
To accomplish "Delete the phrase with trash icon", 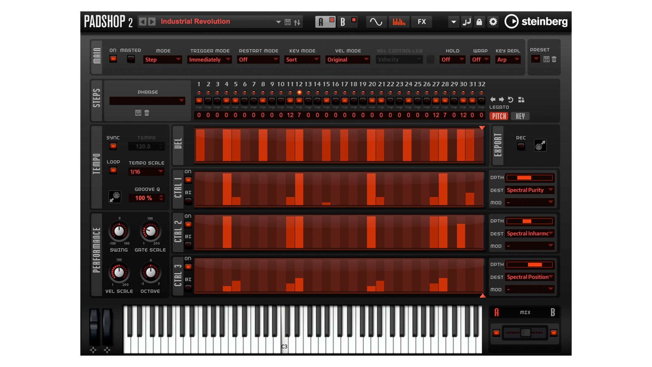I will click(147, 113).
